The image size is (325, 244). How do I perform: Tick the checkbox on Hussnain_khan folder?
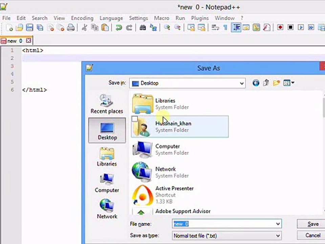tap(135, 119)
